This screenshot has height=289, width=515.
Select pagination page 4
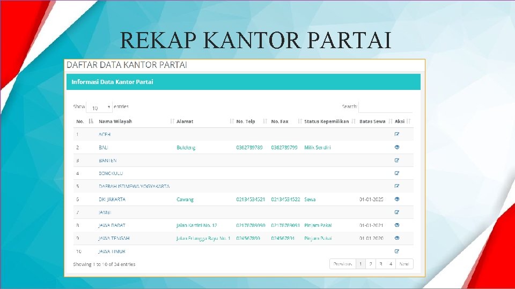(391, 264)
